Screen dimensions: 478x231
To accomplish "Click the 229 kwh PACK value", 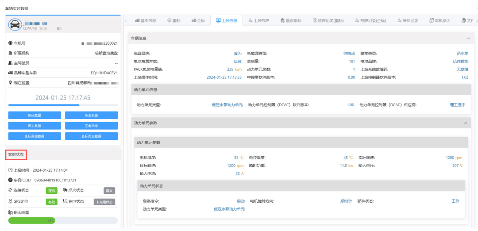I will coord(234,69).
